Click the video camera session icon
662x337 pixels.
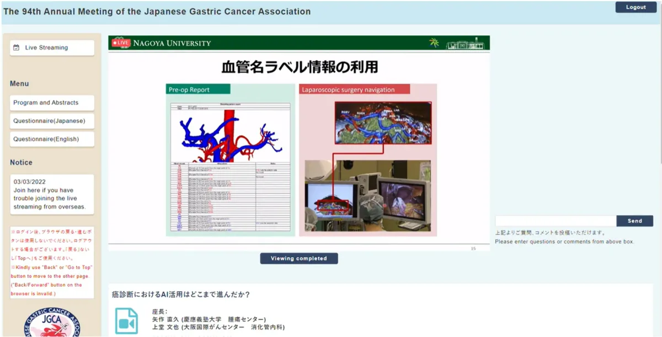point(126,321)
